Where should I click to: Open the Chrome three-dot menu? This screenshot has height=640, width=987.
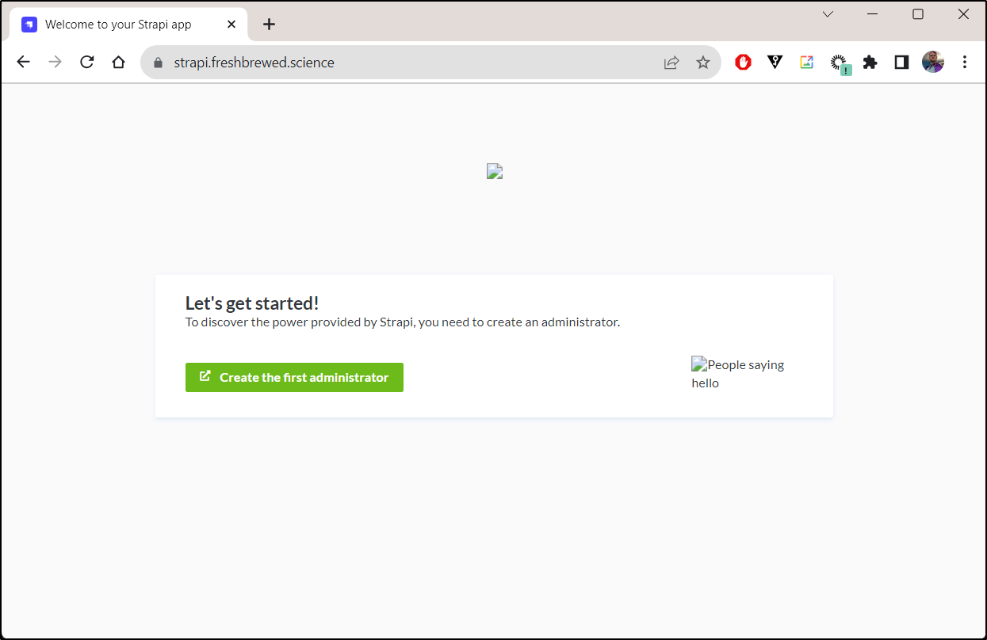pyautogui.click(x=965, y=62)
